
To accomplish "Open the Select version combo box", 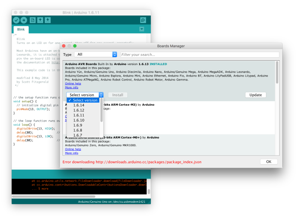I will 85,95.
